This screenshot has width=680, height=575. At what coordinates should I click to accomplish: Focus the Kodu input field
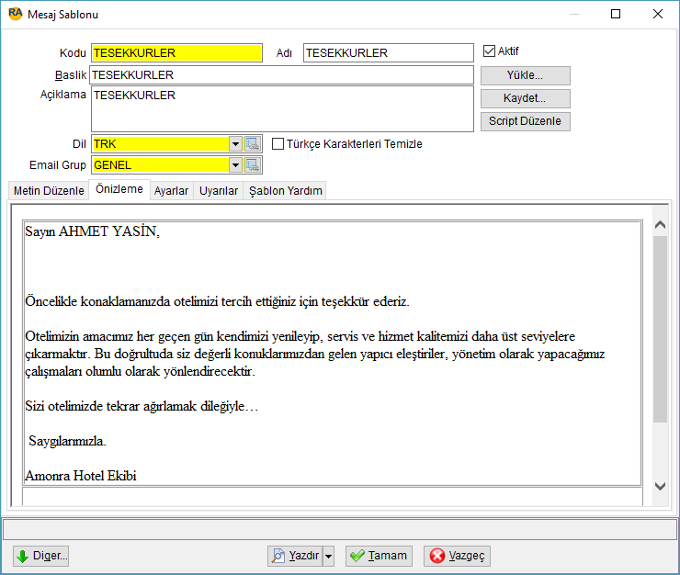[176, 53]
